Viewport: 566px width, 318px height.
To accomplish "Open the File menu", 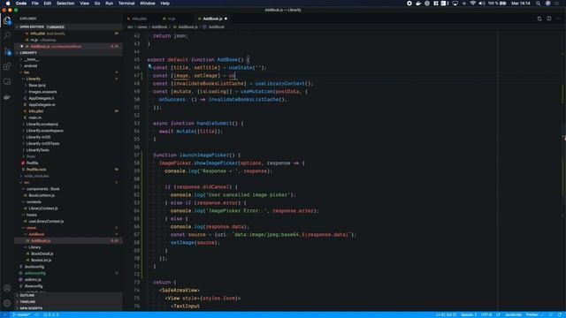I will pos(35,4).
